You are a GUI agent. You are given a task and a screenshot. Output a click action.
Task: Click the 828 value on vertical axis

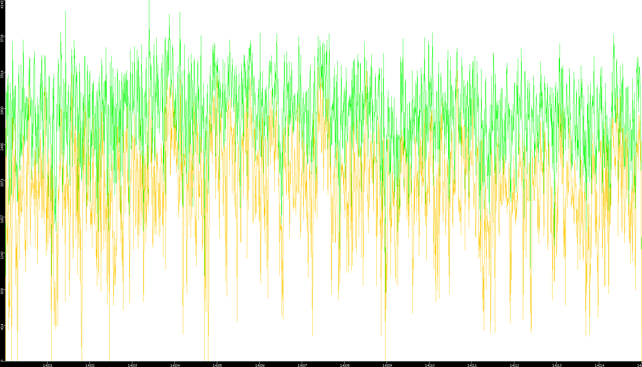click(x=2, y=291)
